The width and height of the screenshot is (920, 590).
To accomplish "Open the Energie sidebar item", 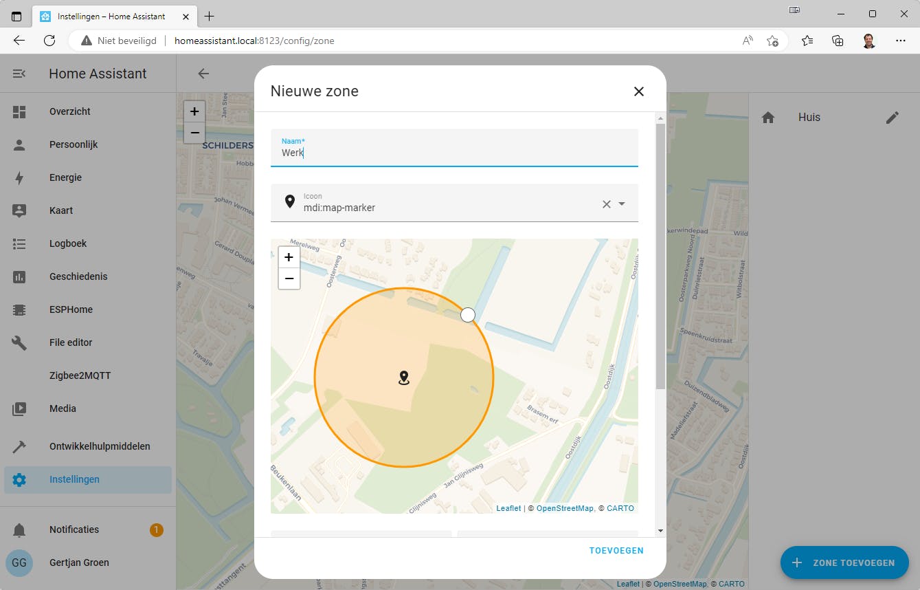I will coord(65,177).
